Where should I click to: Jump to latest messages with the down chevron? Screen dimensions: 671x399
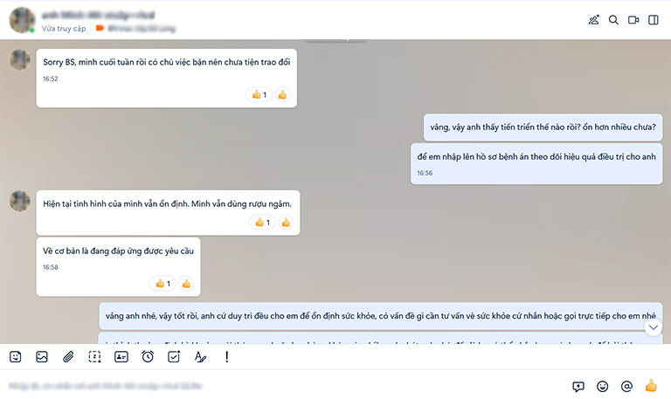[x=653, y=327]
